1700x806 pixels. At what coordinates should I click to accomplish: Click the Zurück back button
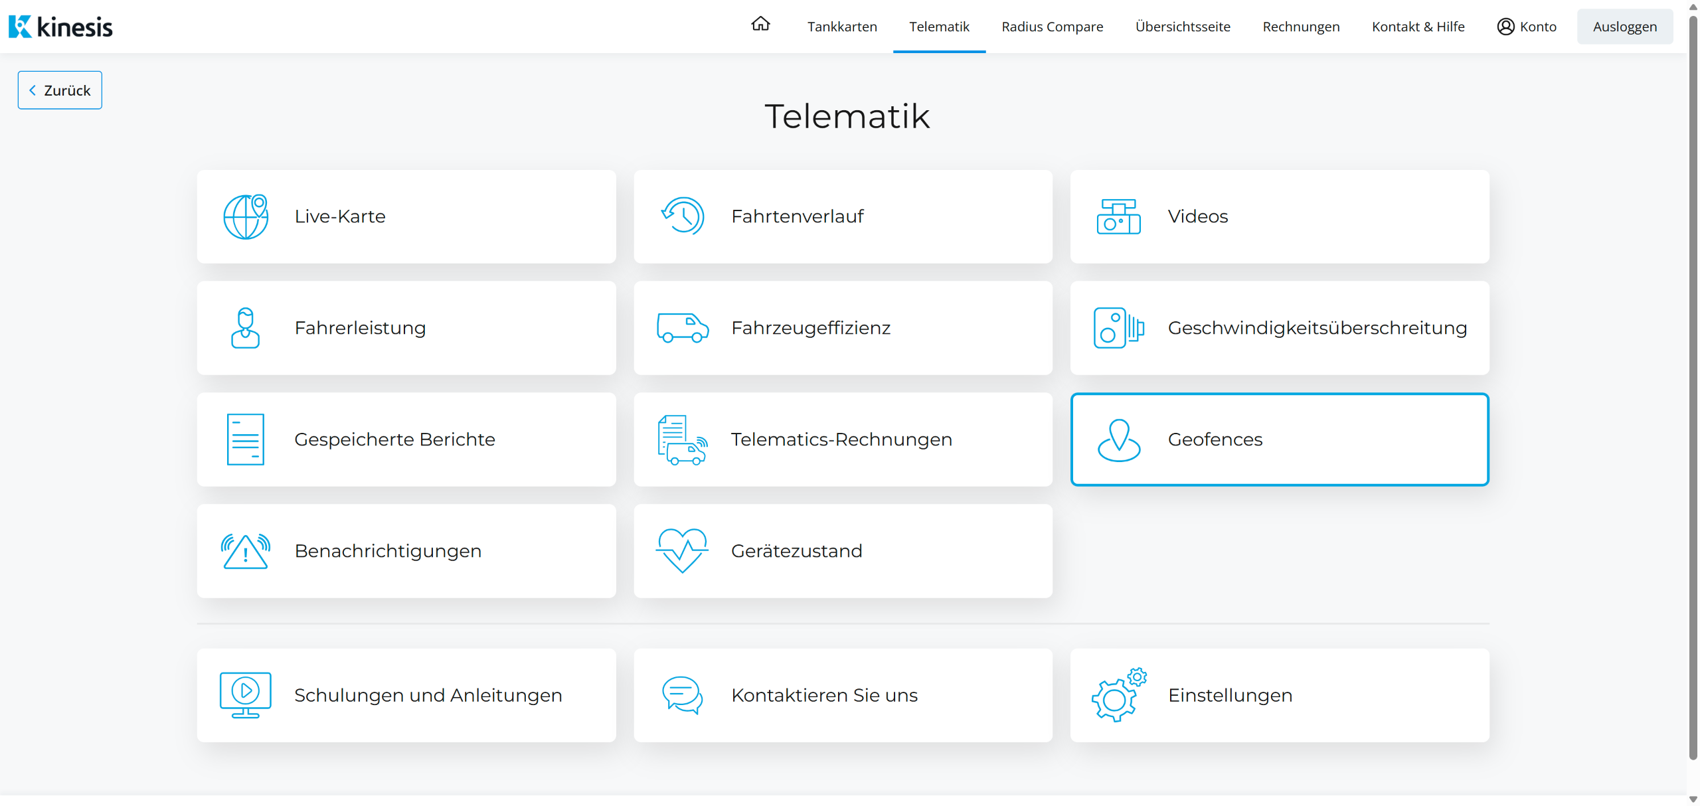60,90
